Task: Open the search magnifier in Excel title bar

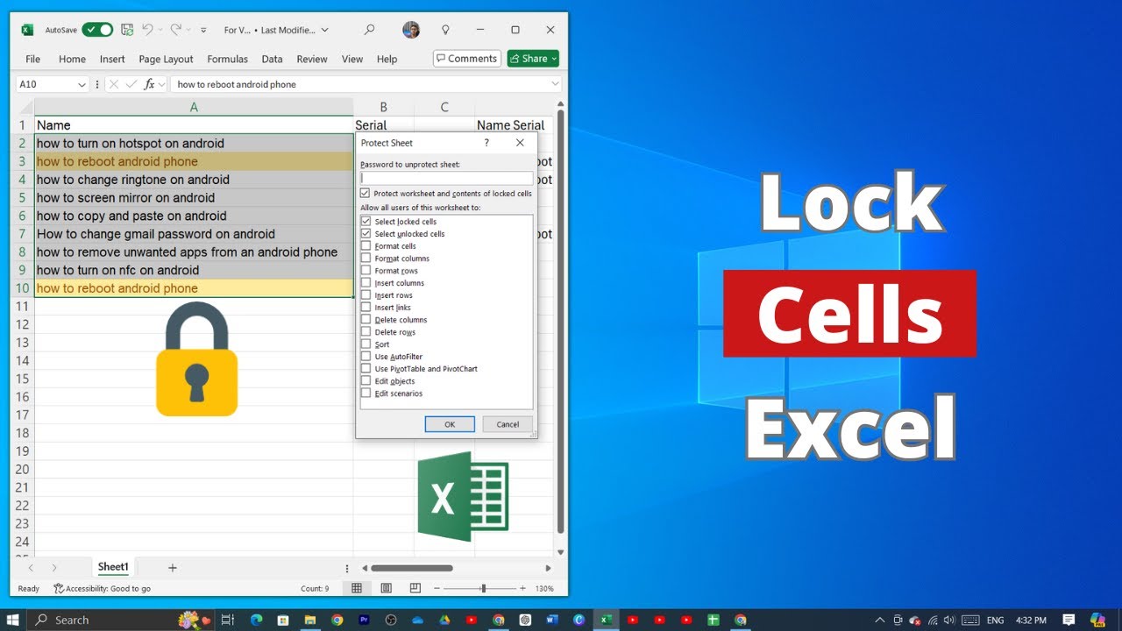Action: (x=369, y=30)
